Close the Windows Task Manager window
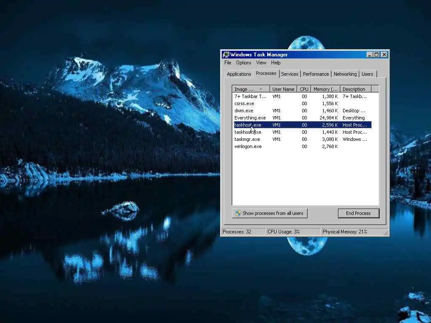The height and width of the screenshot is (323, 431). pos(384,55)
